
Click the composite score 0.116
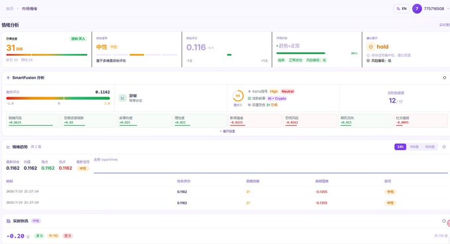click(x=196, y=47)
